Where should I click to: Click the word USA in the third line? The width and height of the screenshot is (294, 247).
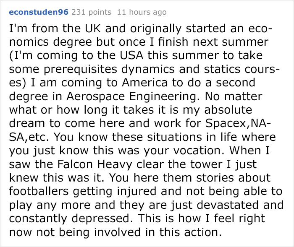[x=131, y=56]
